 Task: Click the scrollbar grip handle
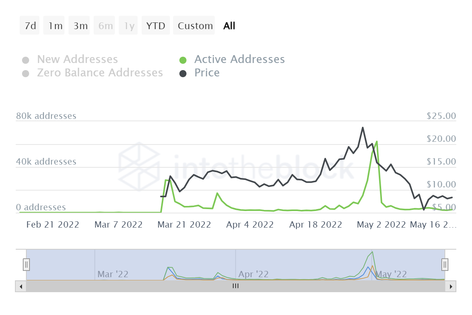pyautogui.click(x=235, y=286)
